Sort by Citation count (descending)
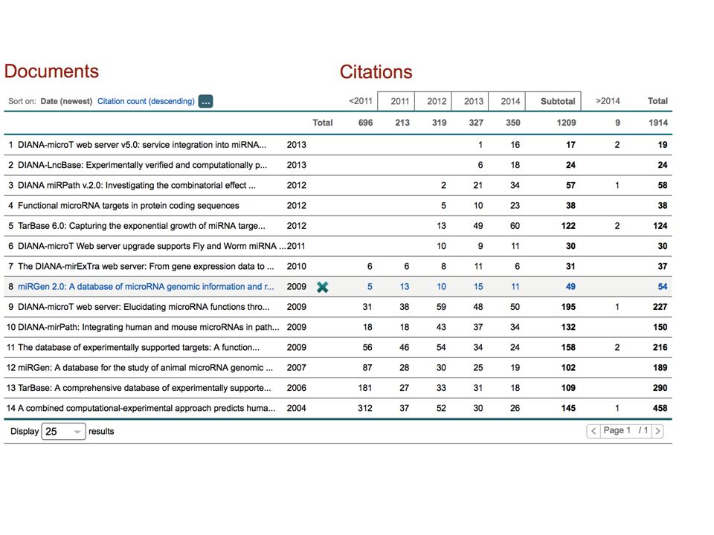 point(146,101)
